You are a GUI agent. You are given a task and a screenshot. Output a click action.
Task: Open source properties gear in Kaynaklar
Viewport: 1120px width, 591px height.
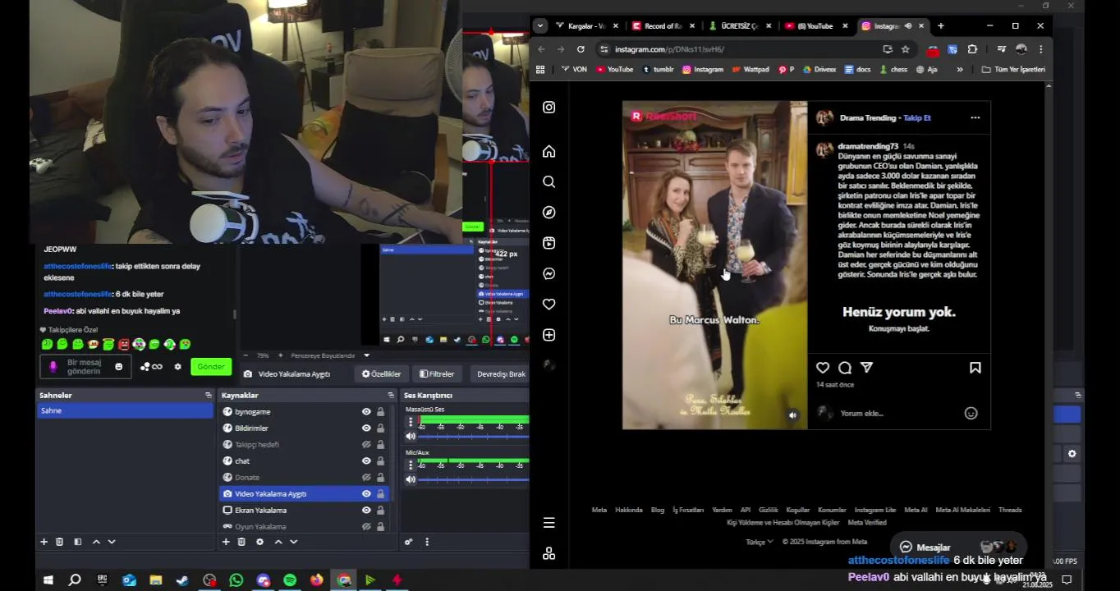(x=259, y=542)
